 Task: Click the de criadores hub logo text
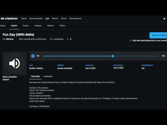tap(9, 18)
